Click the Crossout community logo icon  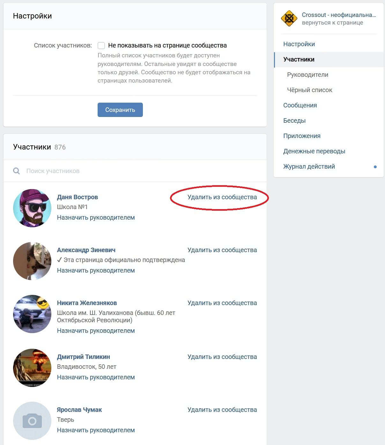289,18
